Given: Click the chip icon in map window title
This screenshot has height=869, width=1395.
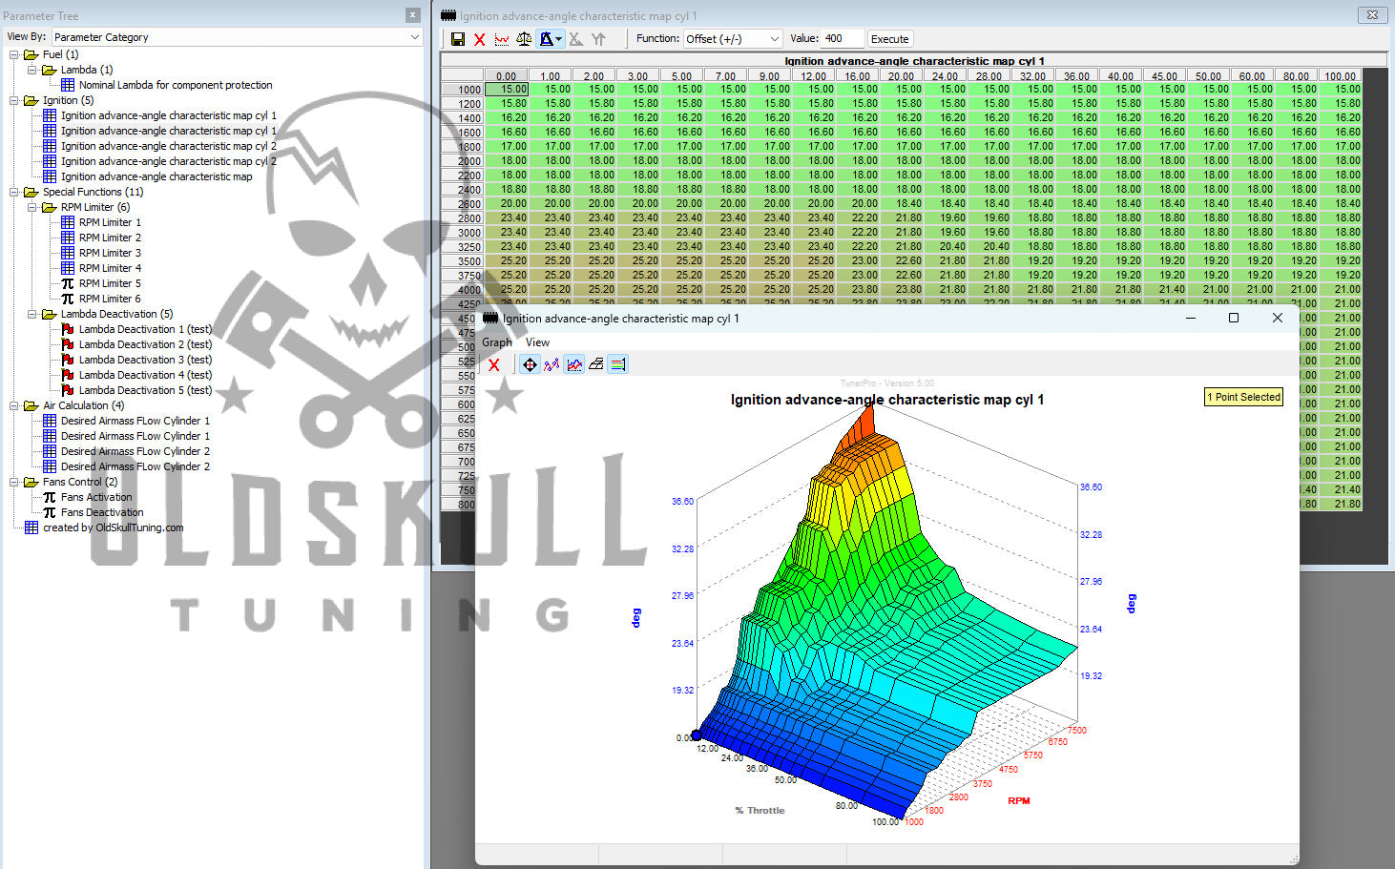Looking at the screenshot, I should (448, 15).
